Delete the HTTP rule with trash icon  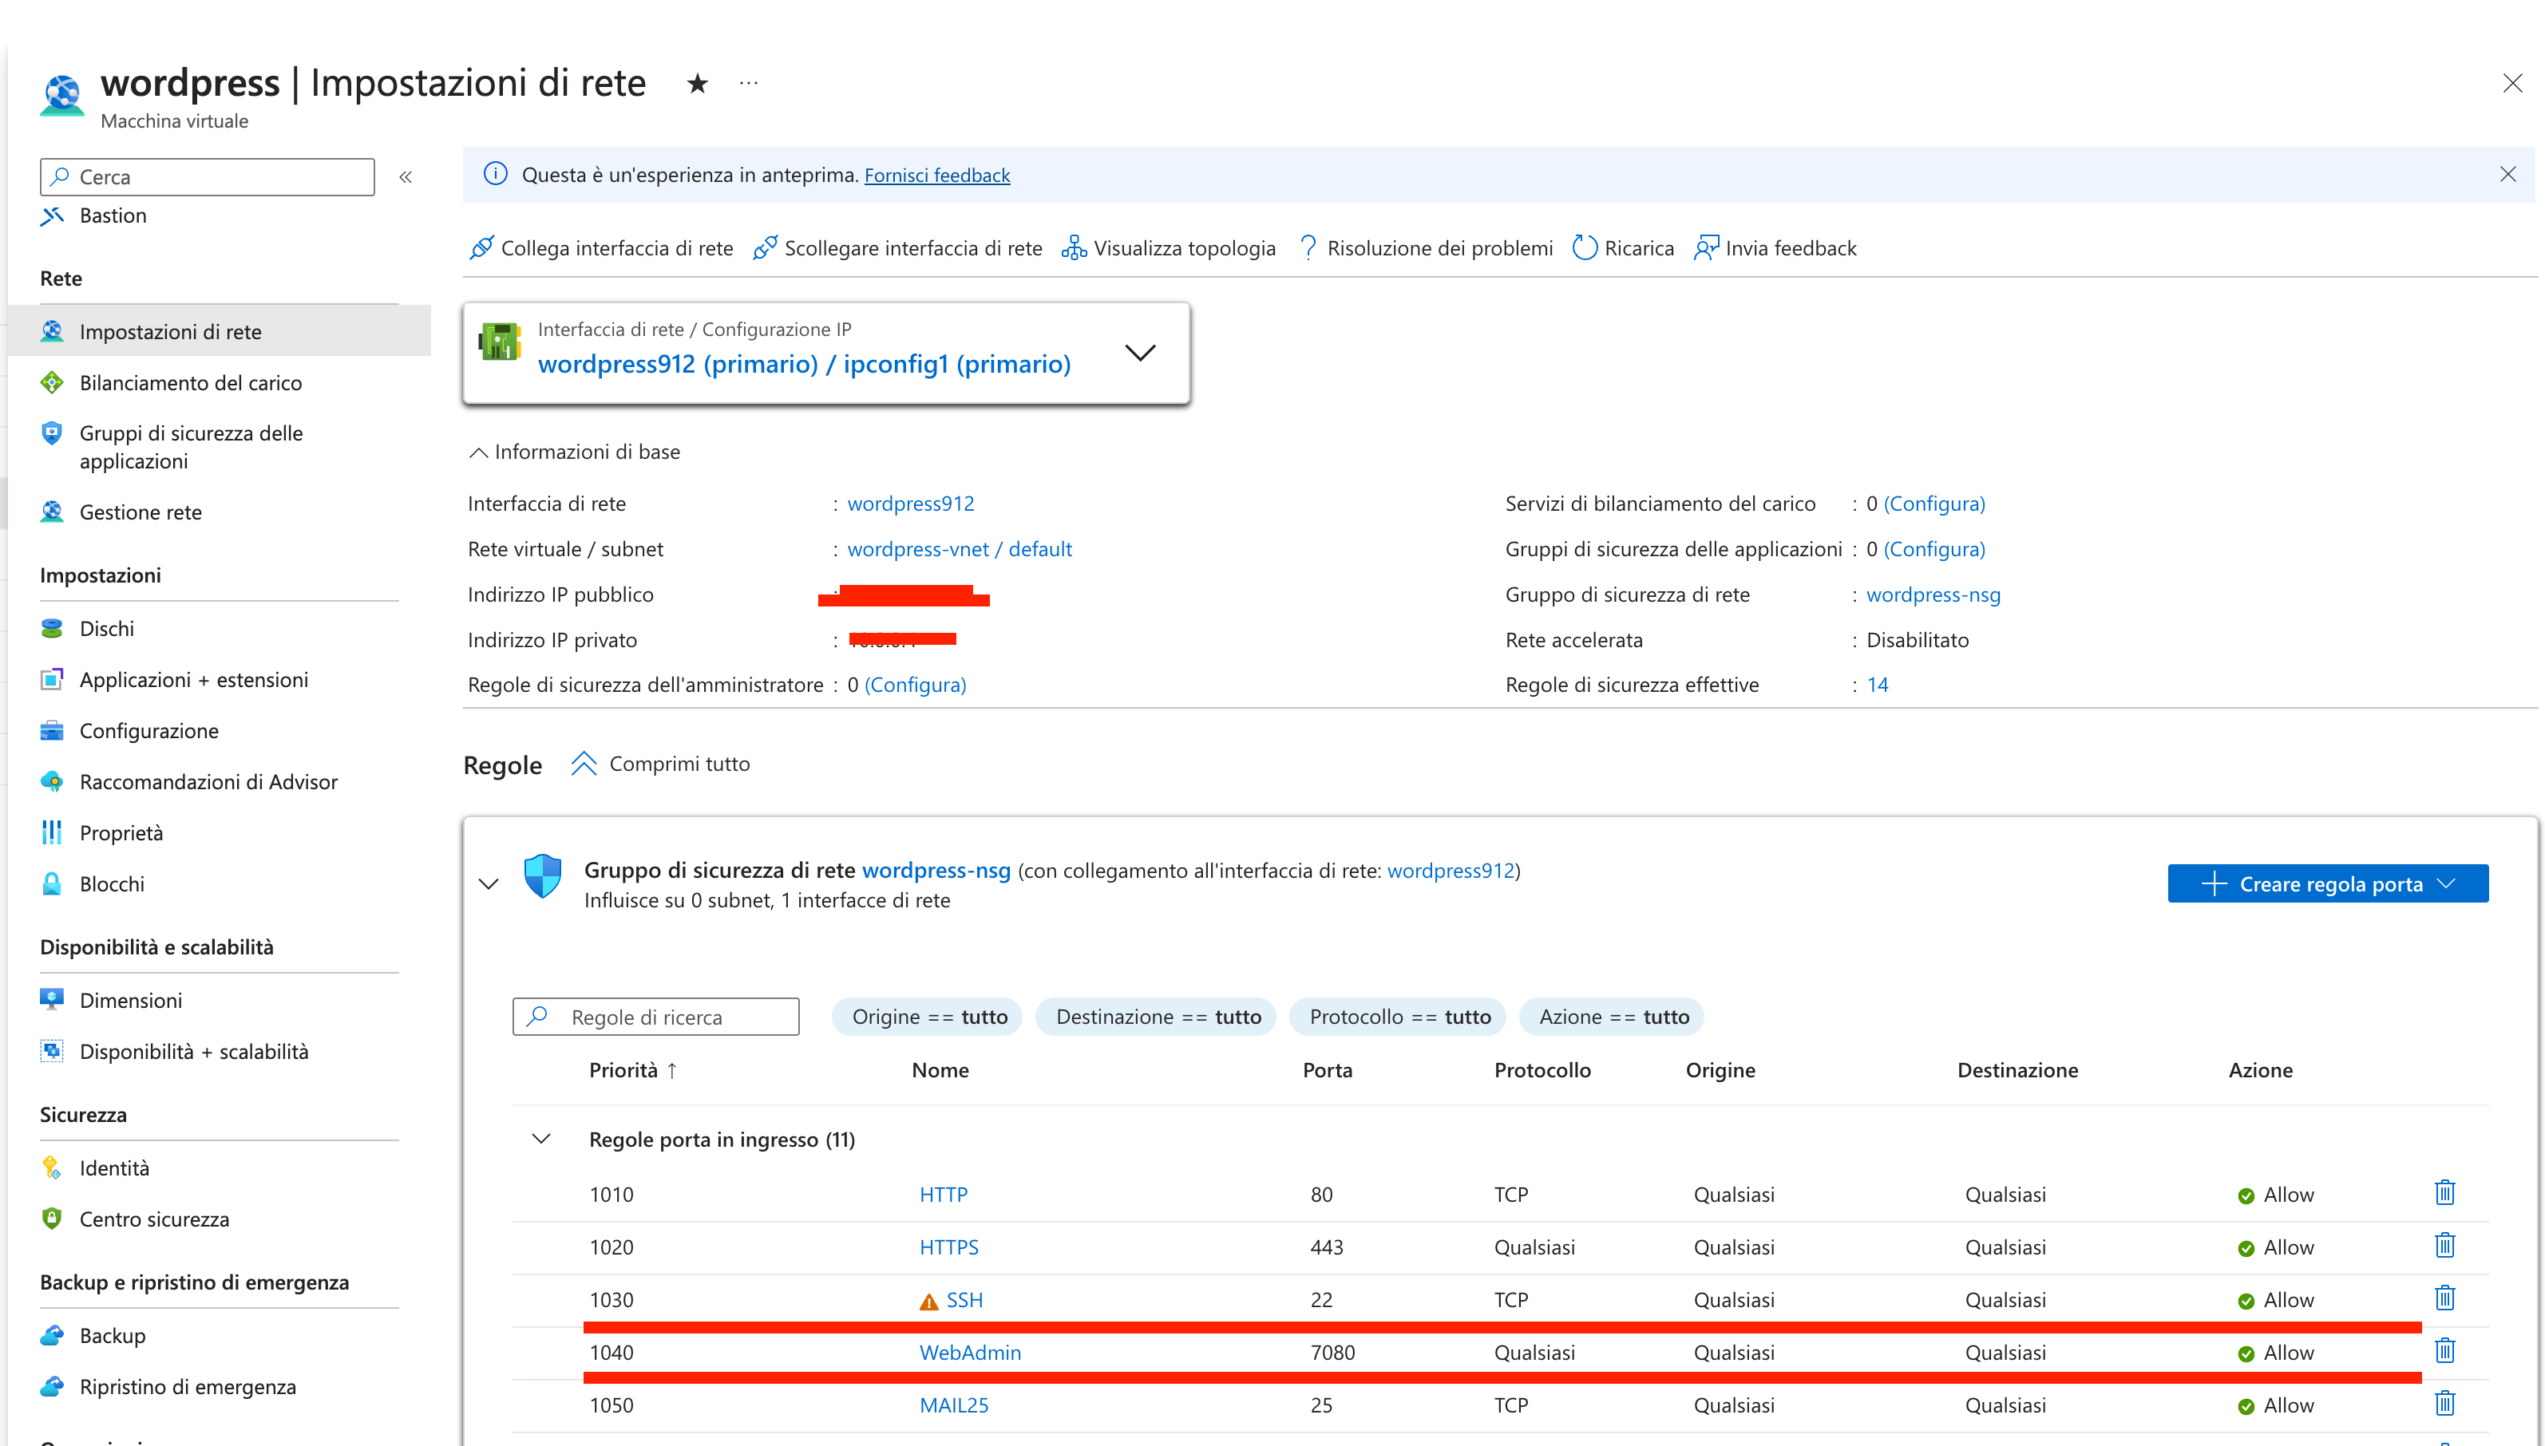point(2444,1193)
